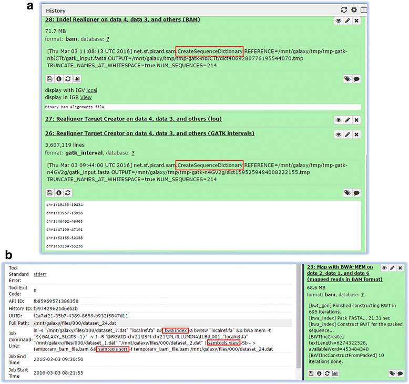Image resolution: width=409 pixels, height=384 pixels.
Task: Click the Tool Exit Code value 0
Action: coord(35,290)
